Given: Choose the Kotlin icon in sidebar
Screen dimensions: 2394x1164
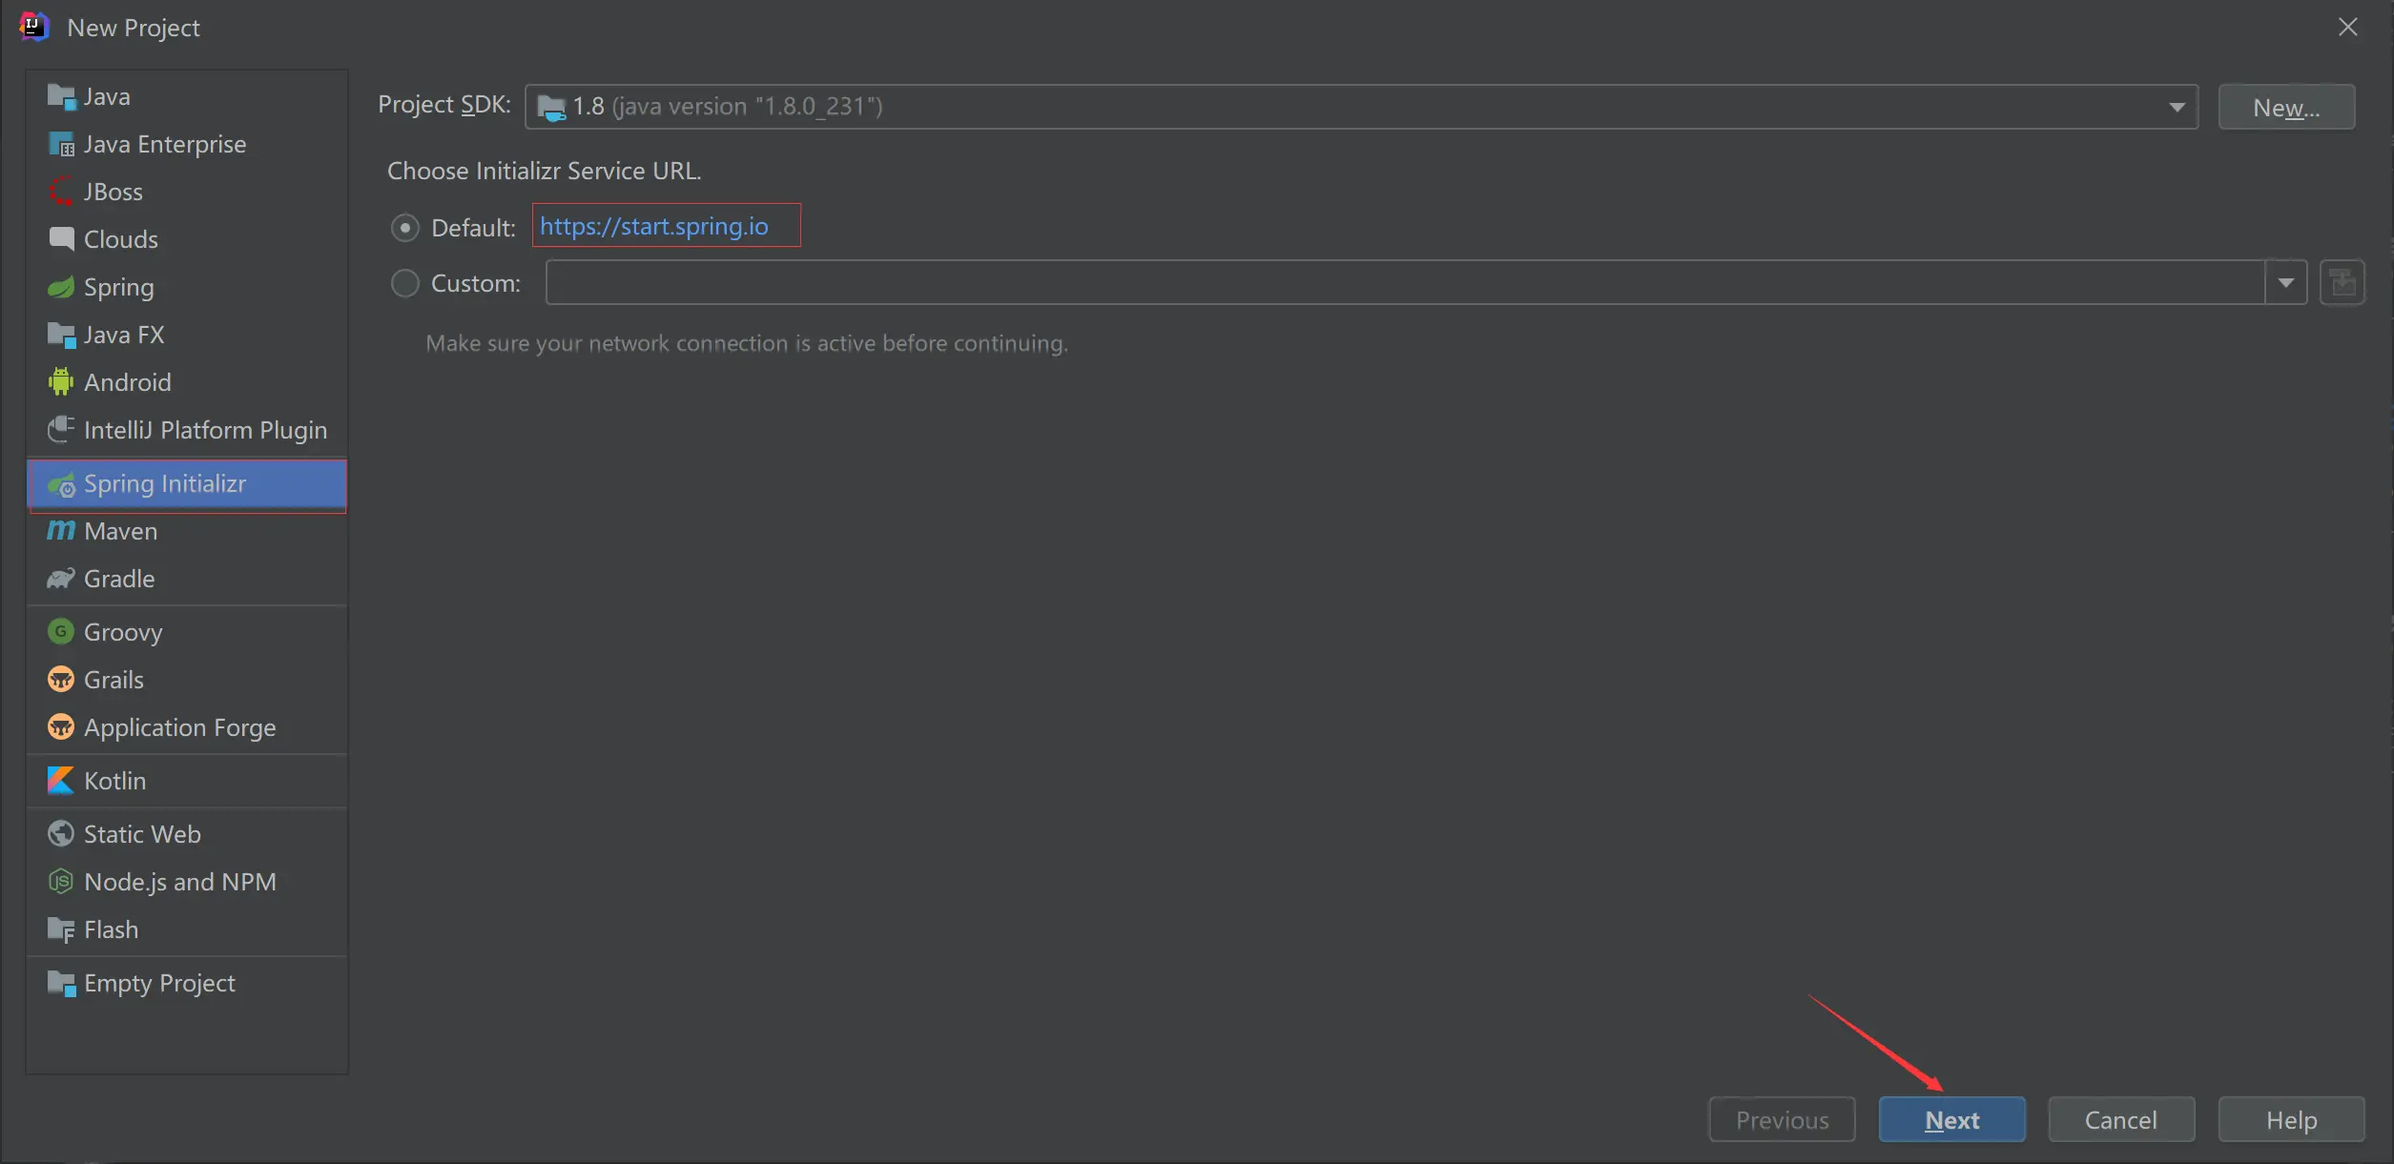Looking at the screenshot, I should pos(60,781).
